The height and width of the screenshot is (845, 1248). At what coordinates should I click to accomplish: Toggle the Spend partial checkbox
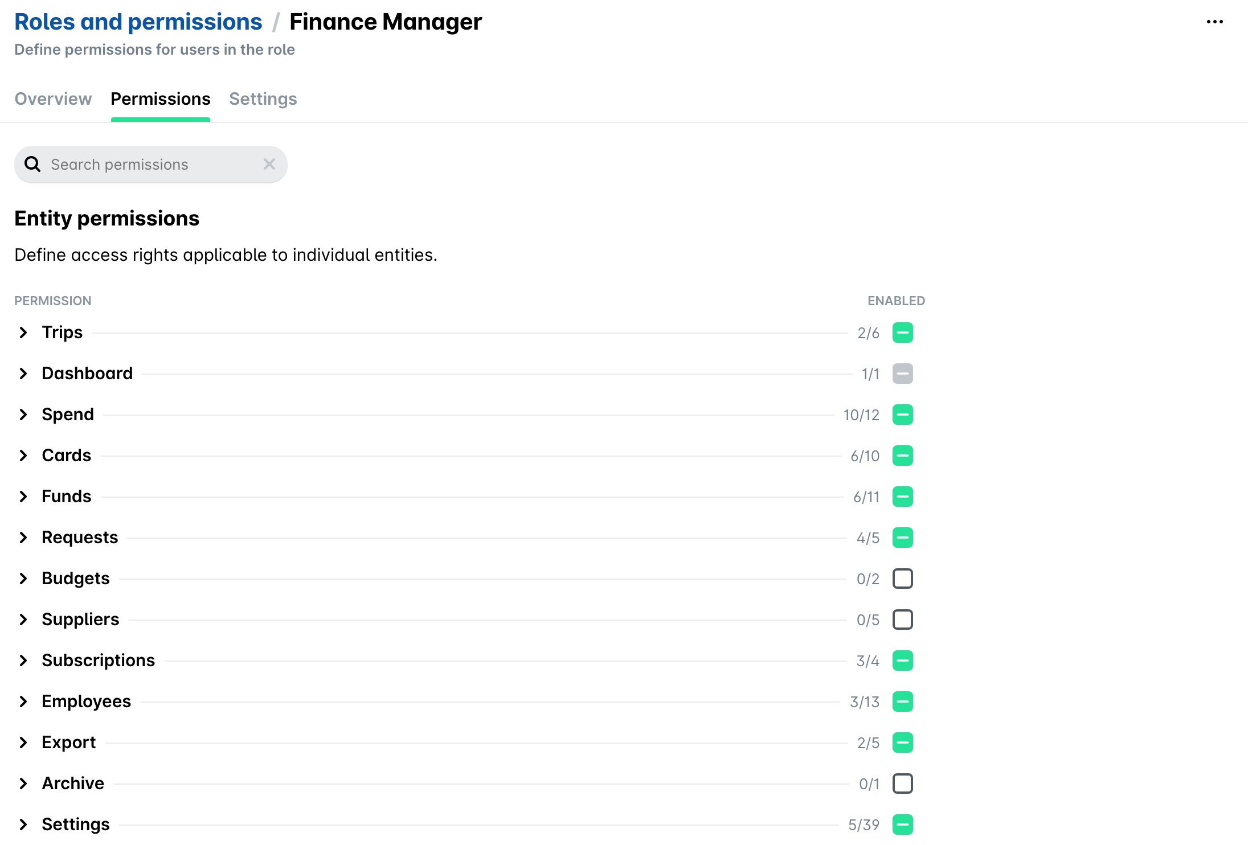pyautogui.click(x=903, y=415)
